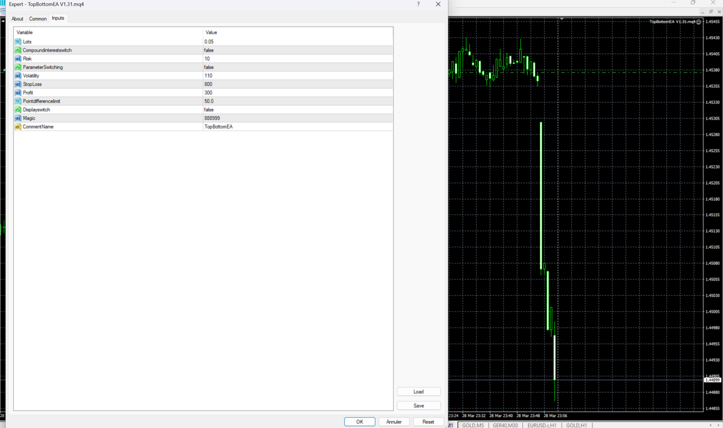Click the main window maximize icon
The height and width of the screenshot is (428, 723).
coord(693,3)
